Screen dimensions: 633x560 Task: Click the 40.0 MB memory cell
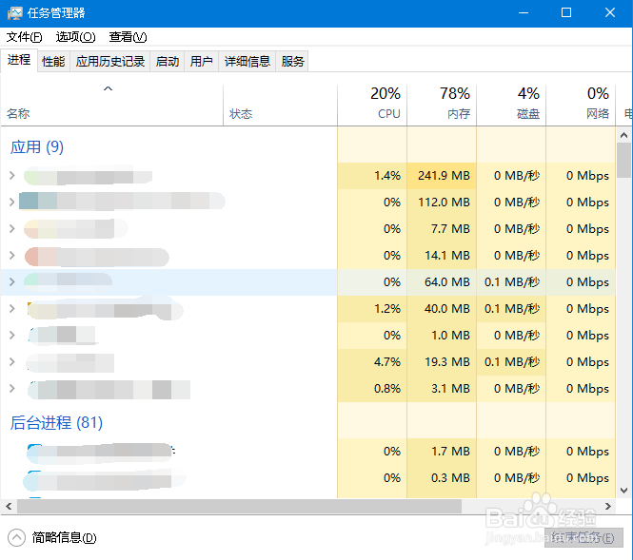click(442, 309)
